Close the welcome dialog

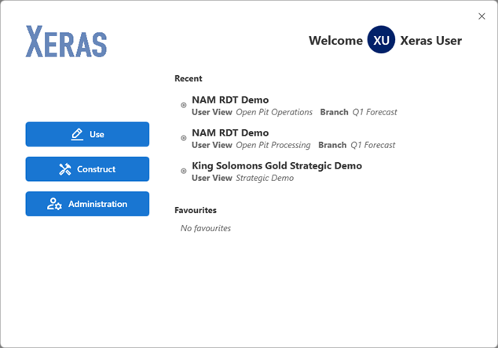click(482, 16)
